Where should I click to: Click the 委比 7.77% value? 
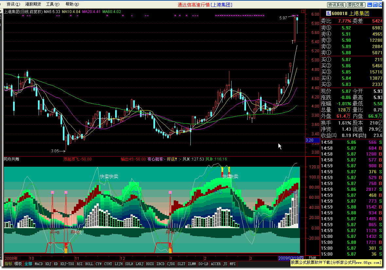click(x=345, y=21)
